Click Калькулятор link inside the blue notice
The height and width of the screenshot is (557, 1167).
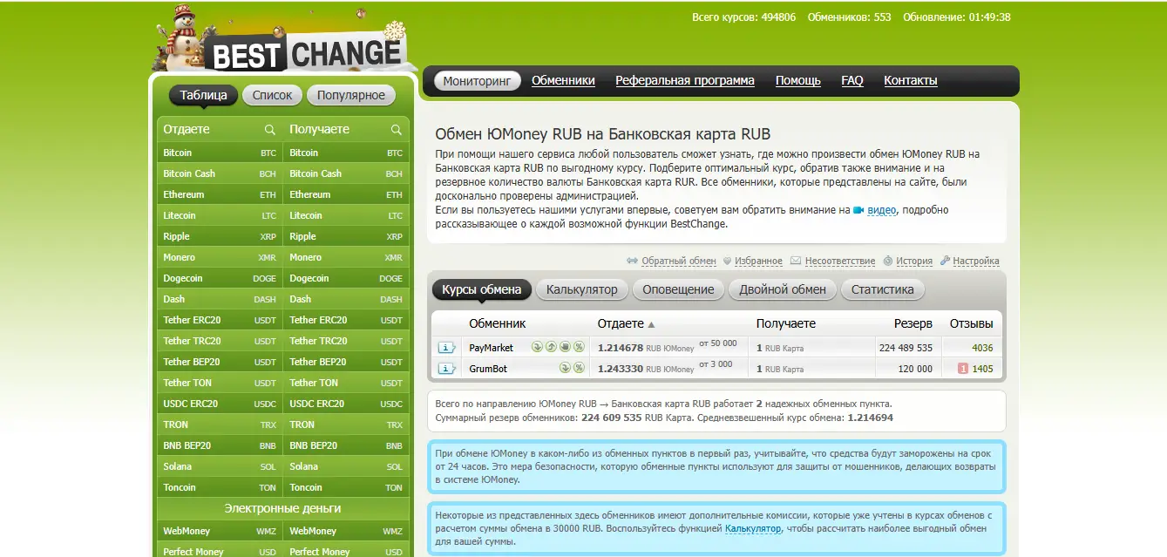coord(753,528)
